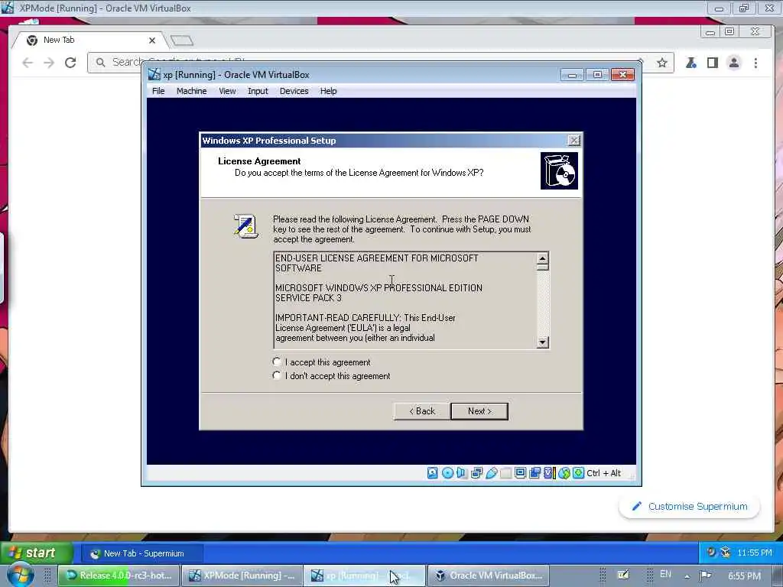The height and width of the screenshot is (587, 783).
Task: Open the View menu in xp VirtualBox window
Action: (227, 91)
